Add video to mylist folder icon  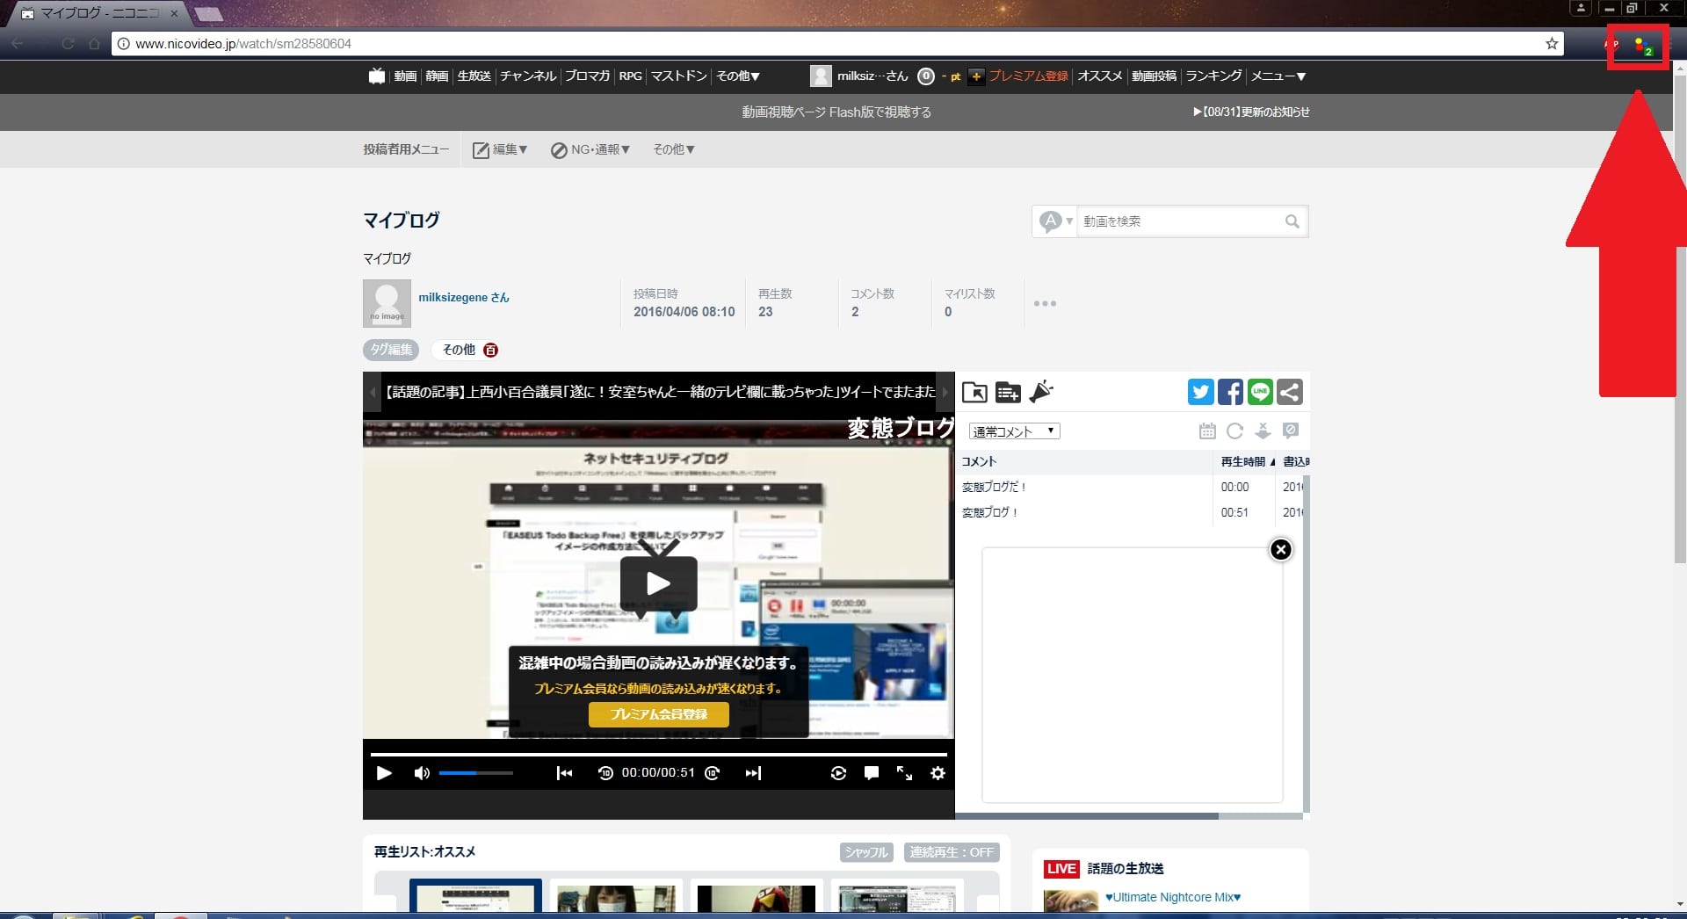(x=974, y=392)
